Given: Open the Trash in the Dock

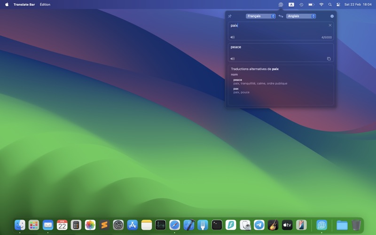Looking at the screenshot, I should tap(356, 225).
